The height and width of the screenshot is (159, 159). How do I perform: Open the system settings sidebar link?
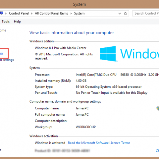(7, 60)
